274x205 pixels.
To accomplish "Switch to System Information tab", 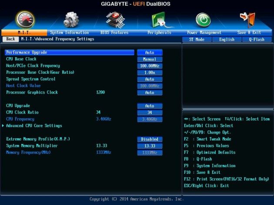I will (70, 33).
